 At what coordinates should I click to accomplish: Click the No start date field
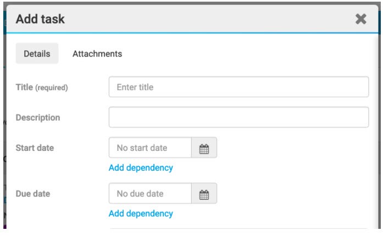click(150, 148)
